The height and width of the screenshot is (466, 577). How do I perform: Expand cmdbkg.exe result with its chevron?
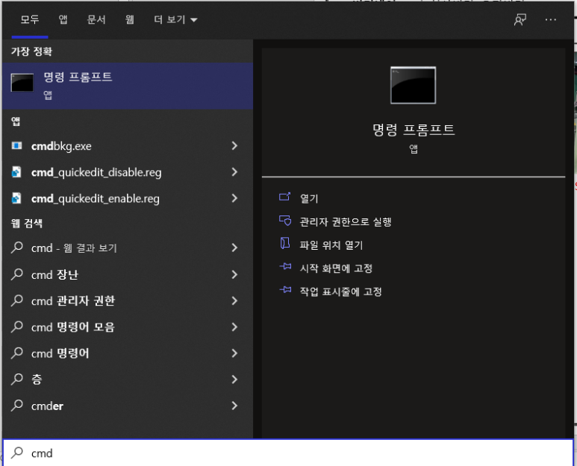pyautogui.click(x=234, y=146)
